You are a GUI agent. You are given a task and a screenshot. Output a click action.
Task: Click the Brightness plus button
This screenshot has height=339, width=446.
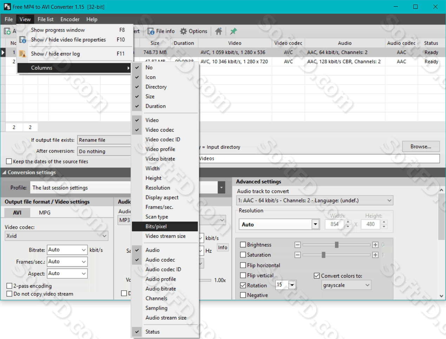click(x=375, y=245)
